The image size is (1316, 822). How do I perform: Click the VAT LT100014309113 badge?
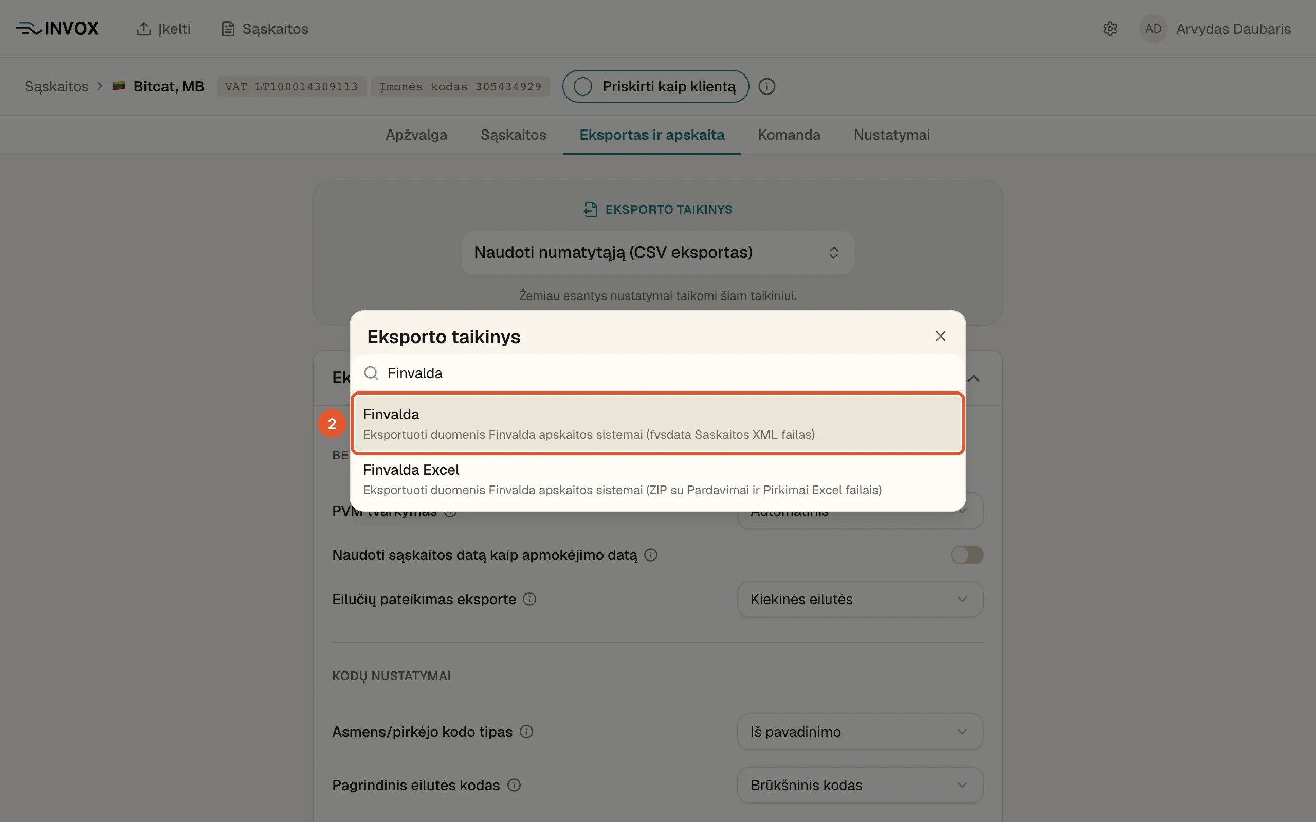pyautogui.click(x=291, y=86)
